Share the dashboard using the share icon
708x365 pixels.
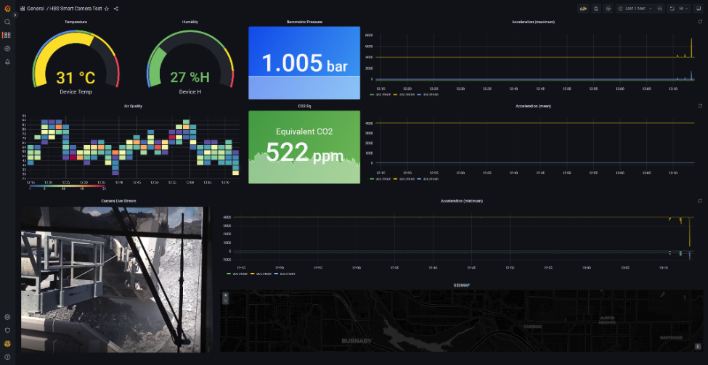point(116,9)
